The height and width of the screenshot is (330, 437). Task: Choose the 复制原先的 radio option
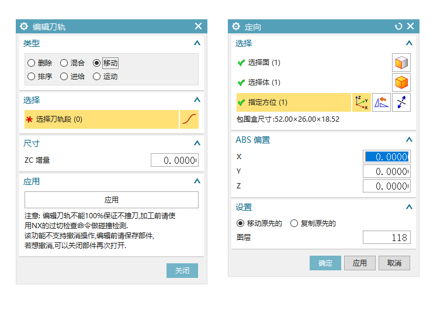click(x=294, y=224)
